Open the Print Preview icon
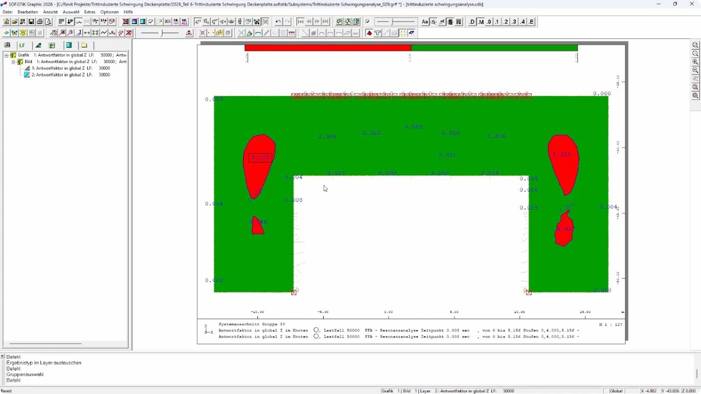 [x=48, y=22]
